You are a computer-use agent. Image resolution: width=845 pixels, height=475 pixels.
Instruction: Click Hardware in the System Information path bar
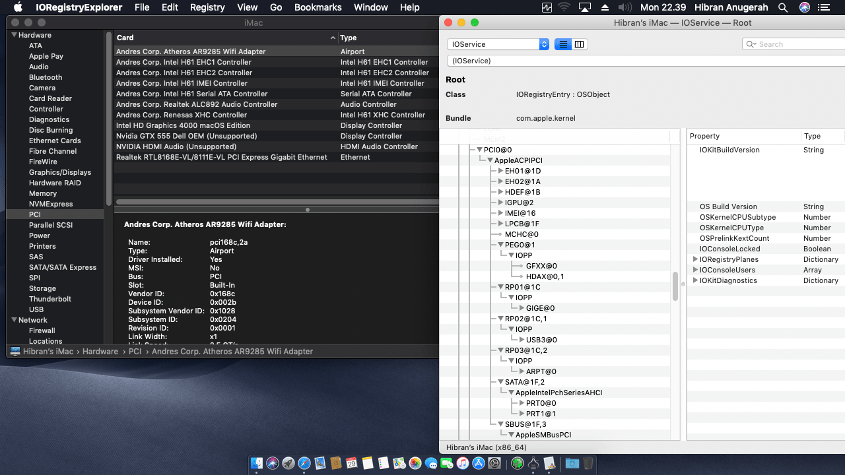pyautogui.click(x=100, y=352)
